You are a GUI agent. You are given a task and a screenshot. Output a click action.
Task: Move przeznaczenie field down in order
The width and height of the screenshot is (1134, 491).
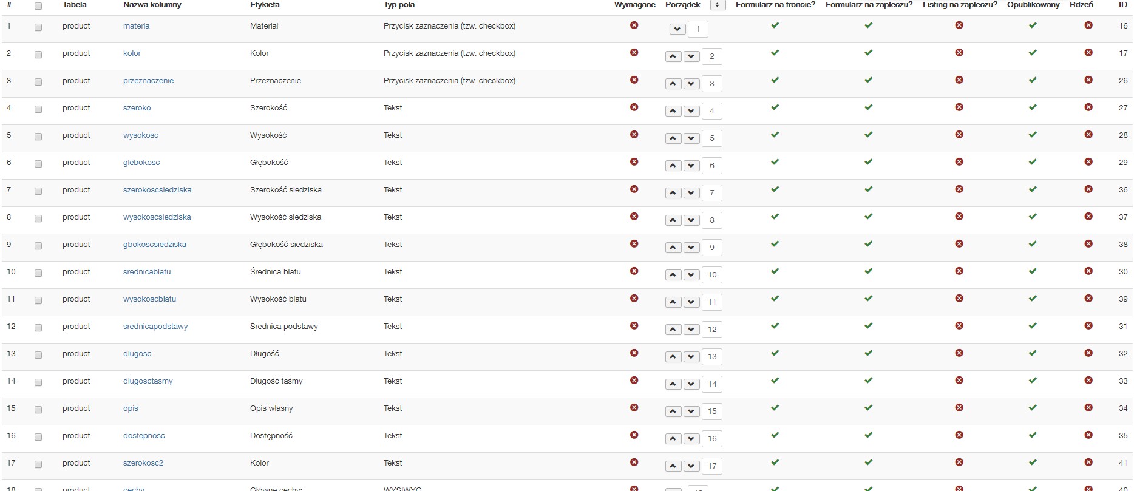691,84
